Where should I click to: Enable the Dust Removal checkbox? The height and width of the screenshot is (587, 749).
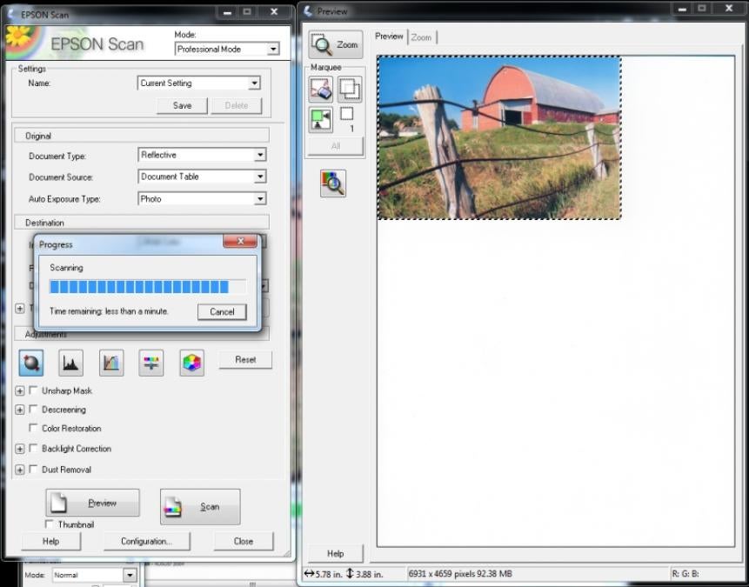pos(33,470)
